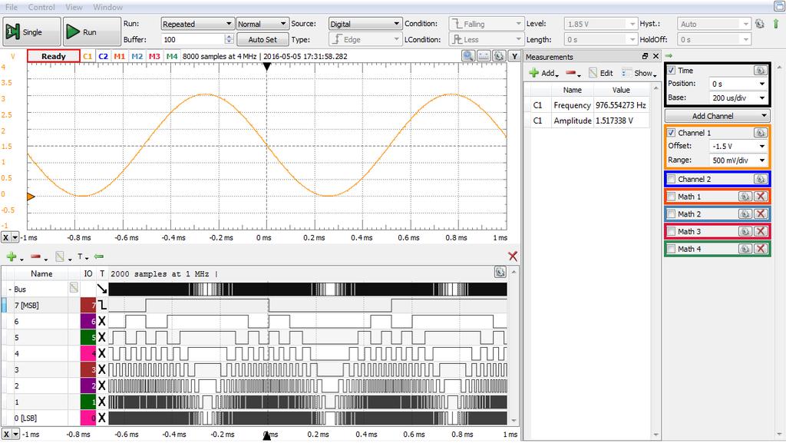
Task: Enable the Math 3 checkbox
Action: click(672, 232)
